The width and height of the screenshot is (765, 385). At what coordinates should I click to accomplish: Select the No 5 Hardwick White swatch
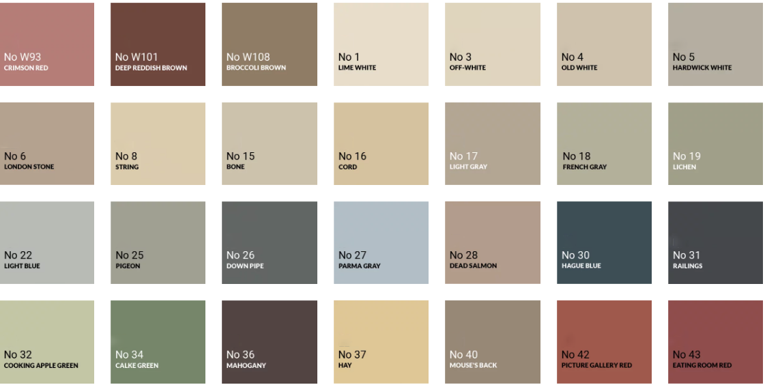coord(715,44)
